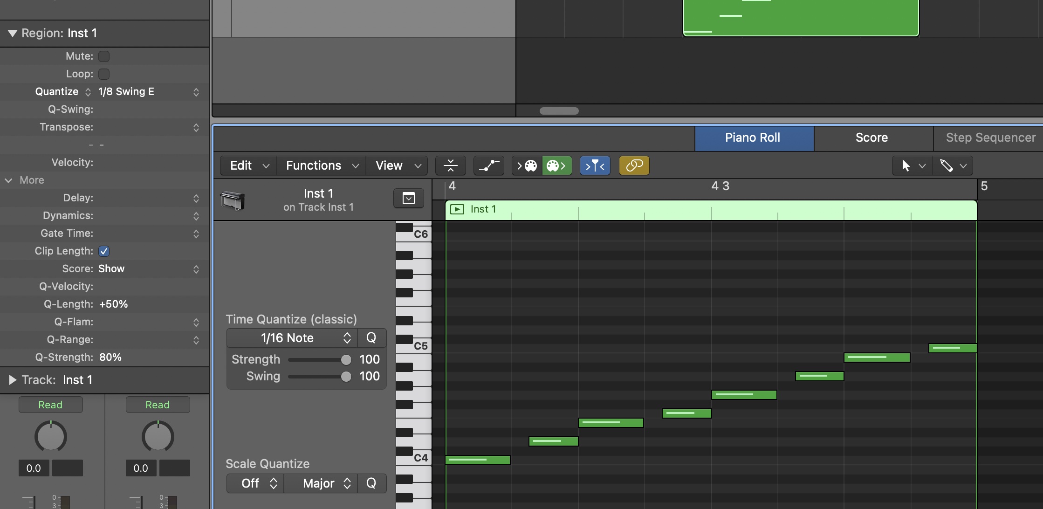Click the automation curve toolbar icon
This screenshot has height=509, width=1043.
(x=488, y=165)
